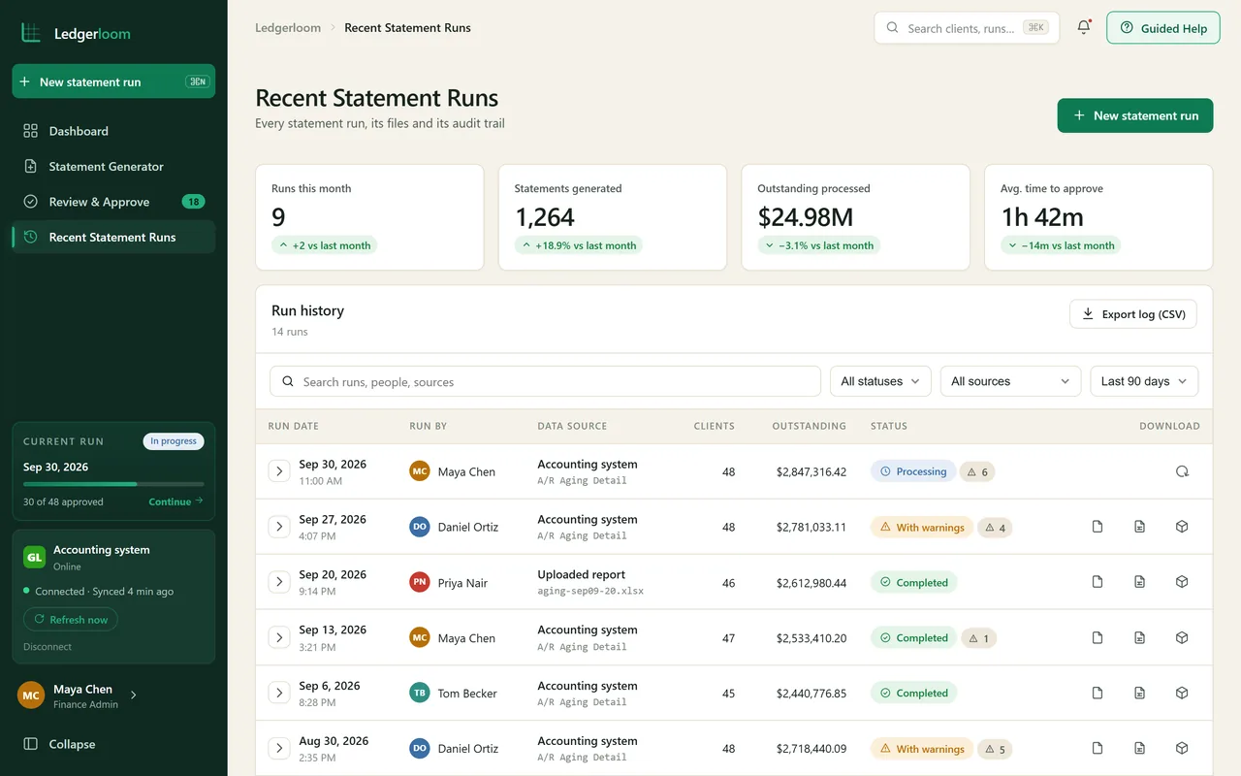Open notifications bell
Image resolution: width=1241 pixels, height=776 pixels.
[1084, 28]
